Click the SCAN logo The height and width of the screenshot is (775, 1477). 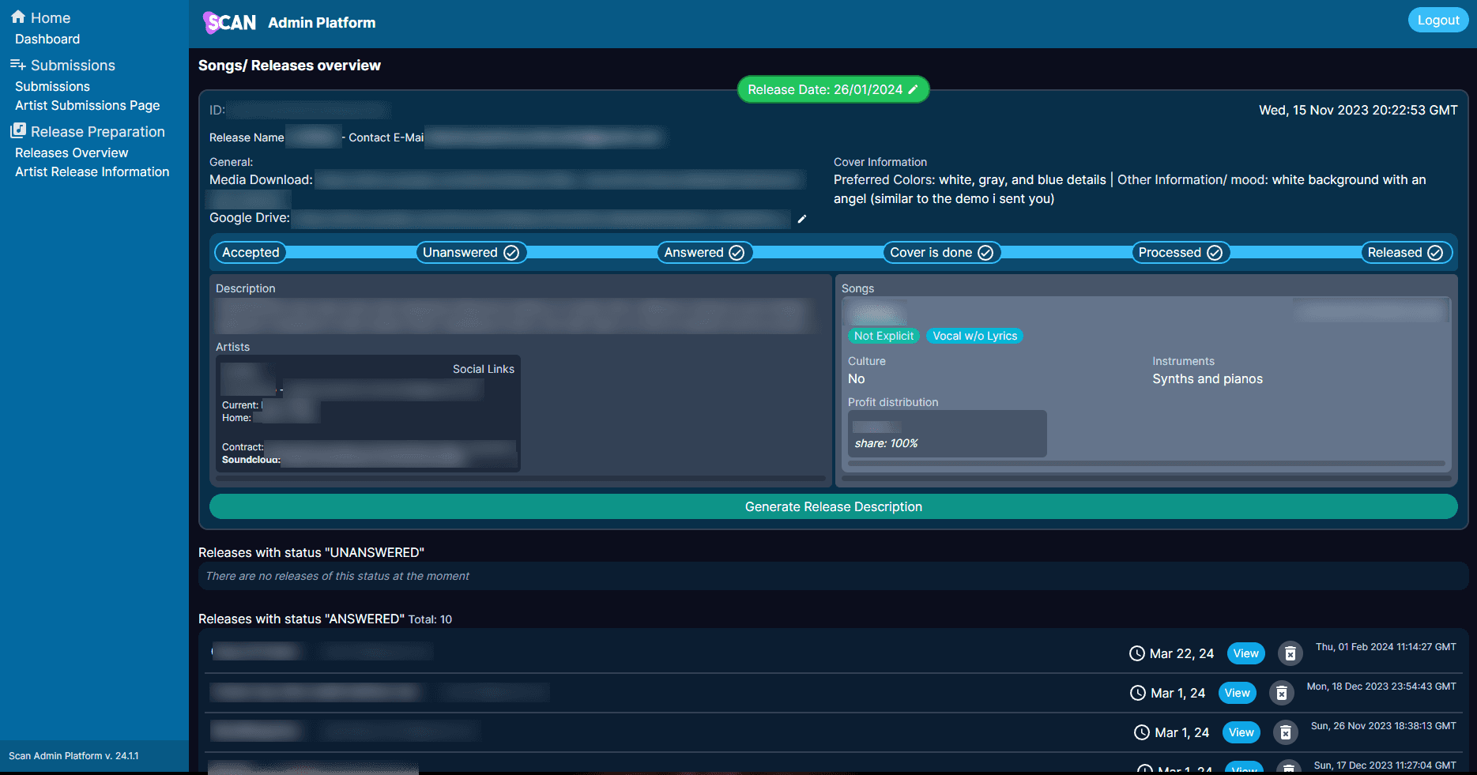click(230, 23)
